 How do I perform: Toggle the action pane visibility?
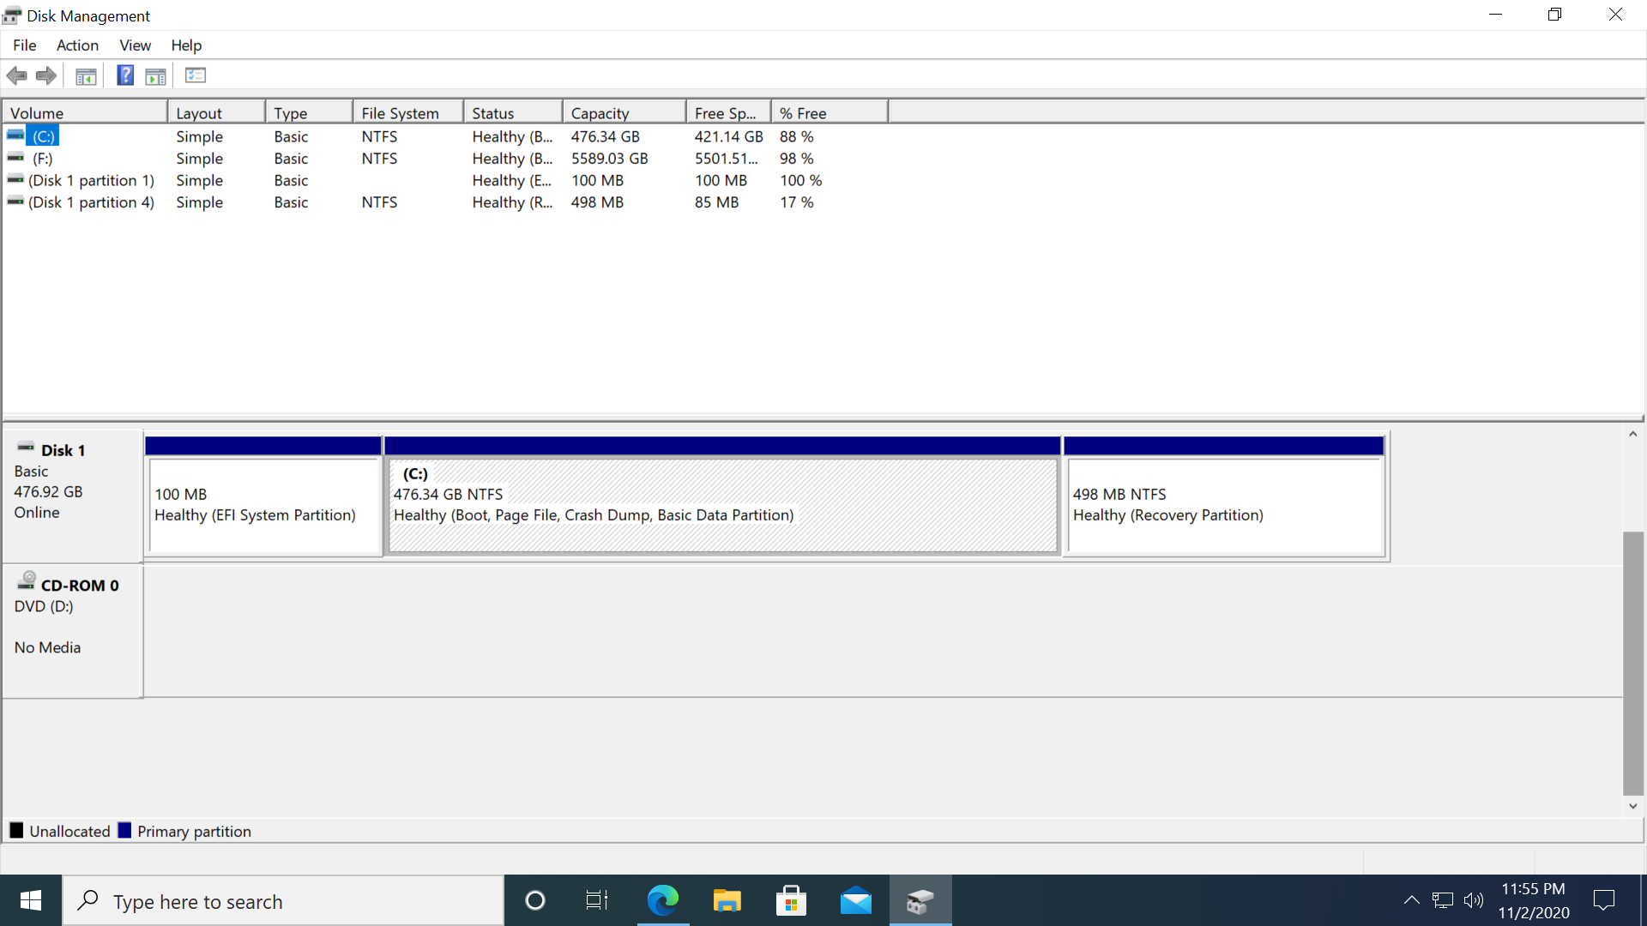point(155,75)
